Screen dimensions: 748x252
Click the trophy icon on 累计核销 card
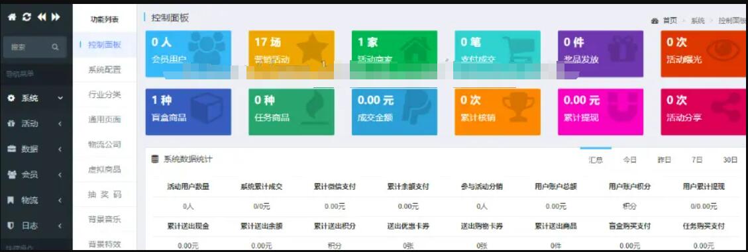tap(519, 108)
